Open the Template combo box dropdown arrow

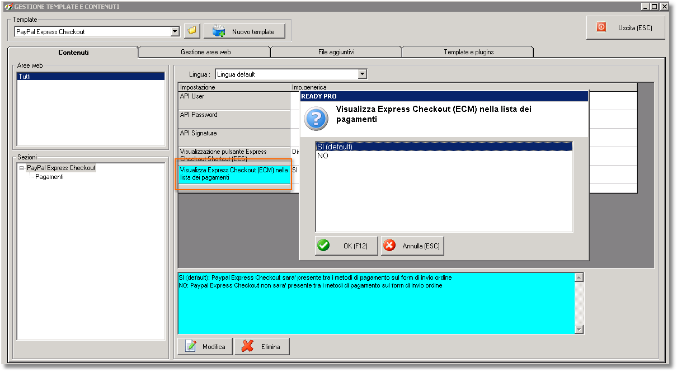pyautogui.click(x=175, y=31)
